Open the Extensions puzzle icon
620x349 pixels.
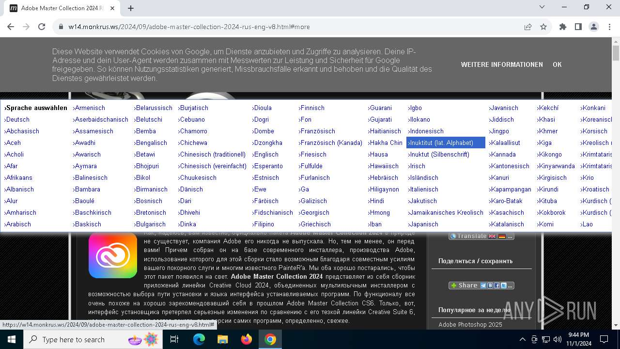(x=563, y=27)
